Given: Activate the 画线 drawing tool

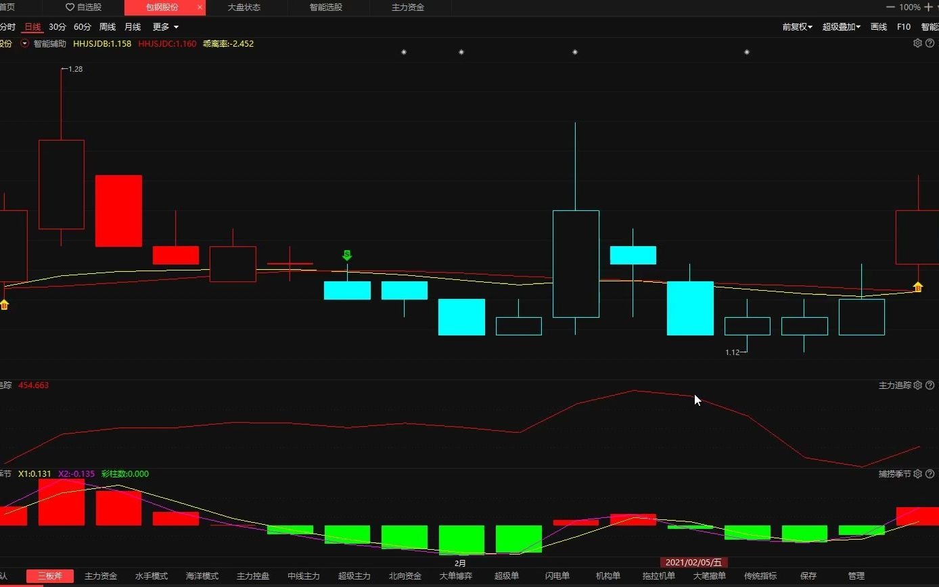Looking at the screenshot, I should click(x=879, y=27).
